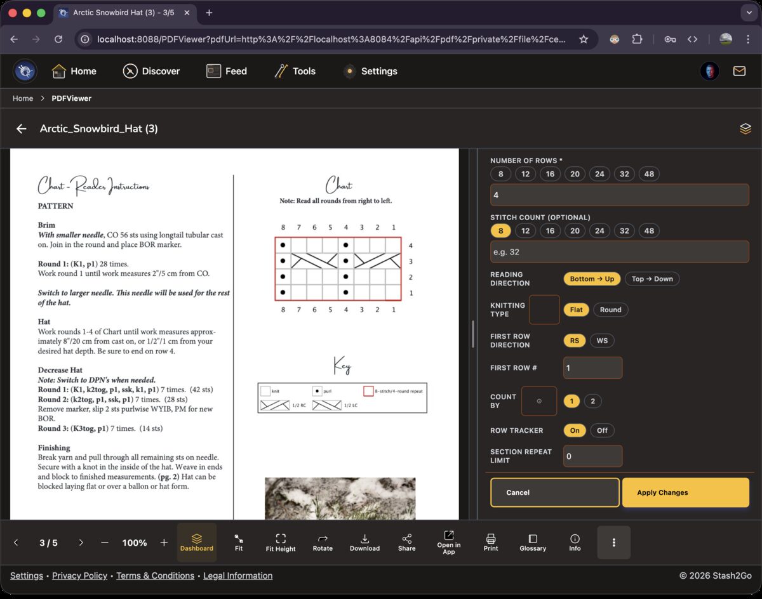Open the mail envelope icon

(739, 71)
